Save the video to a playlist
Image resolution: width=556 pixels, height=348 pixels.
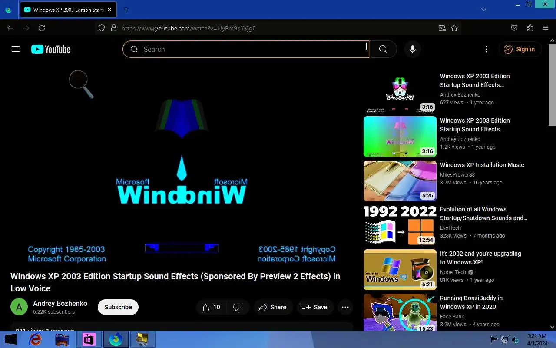tap(314, 307)
